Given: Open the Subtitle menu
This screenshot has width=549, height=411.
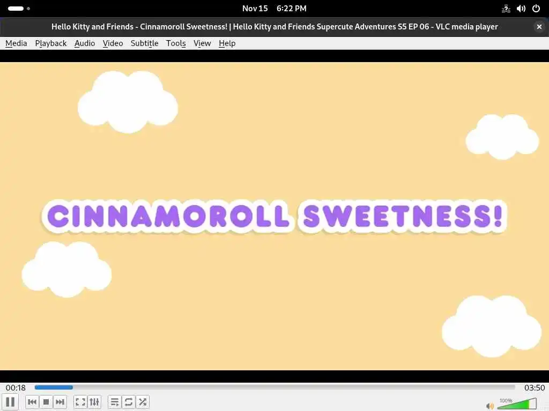Looking at the screenshot, I should point(144,43).
